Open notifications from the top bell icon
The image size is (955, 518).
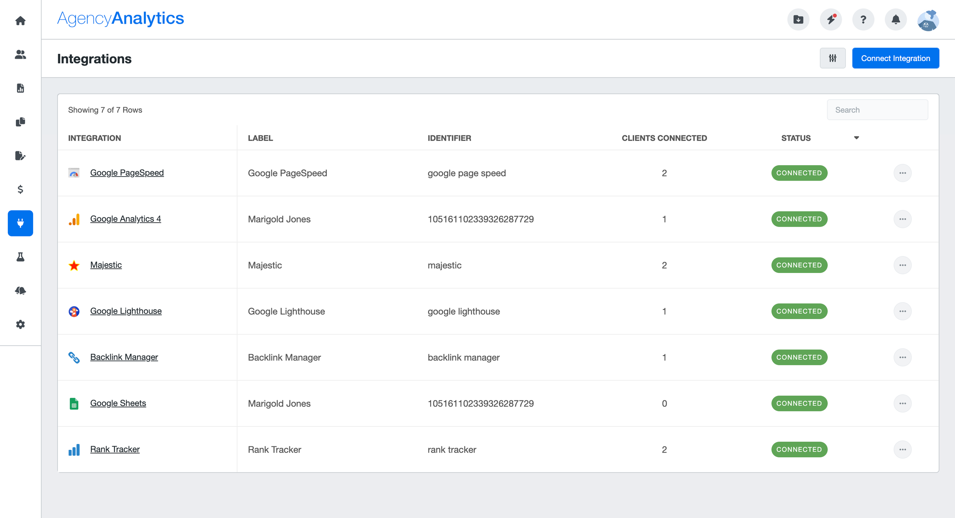coord(895,20)
